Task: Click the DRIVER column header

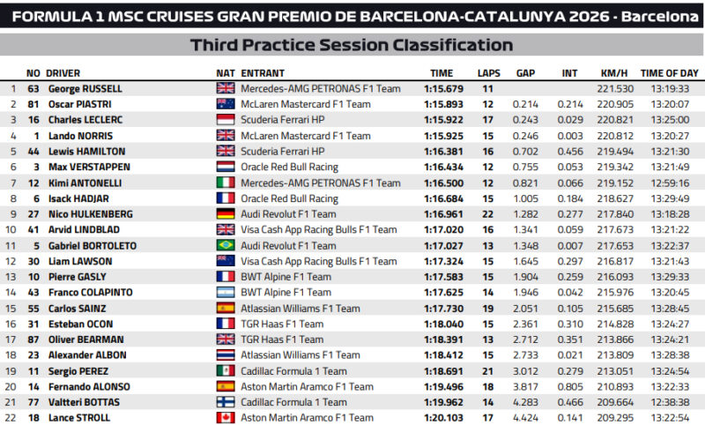Action: (63, 73)
